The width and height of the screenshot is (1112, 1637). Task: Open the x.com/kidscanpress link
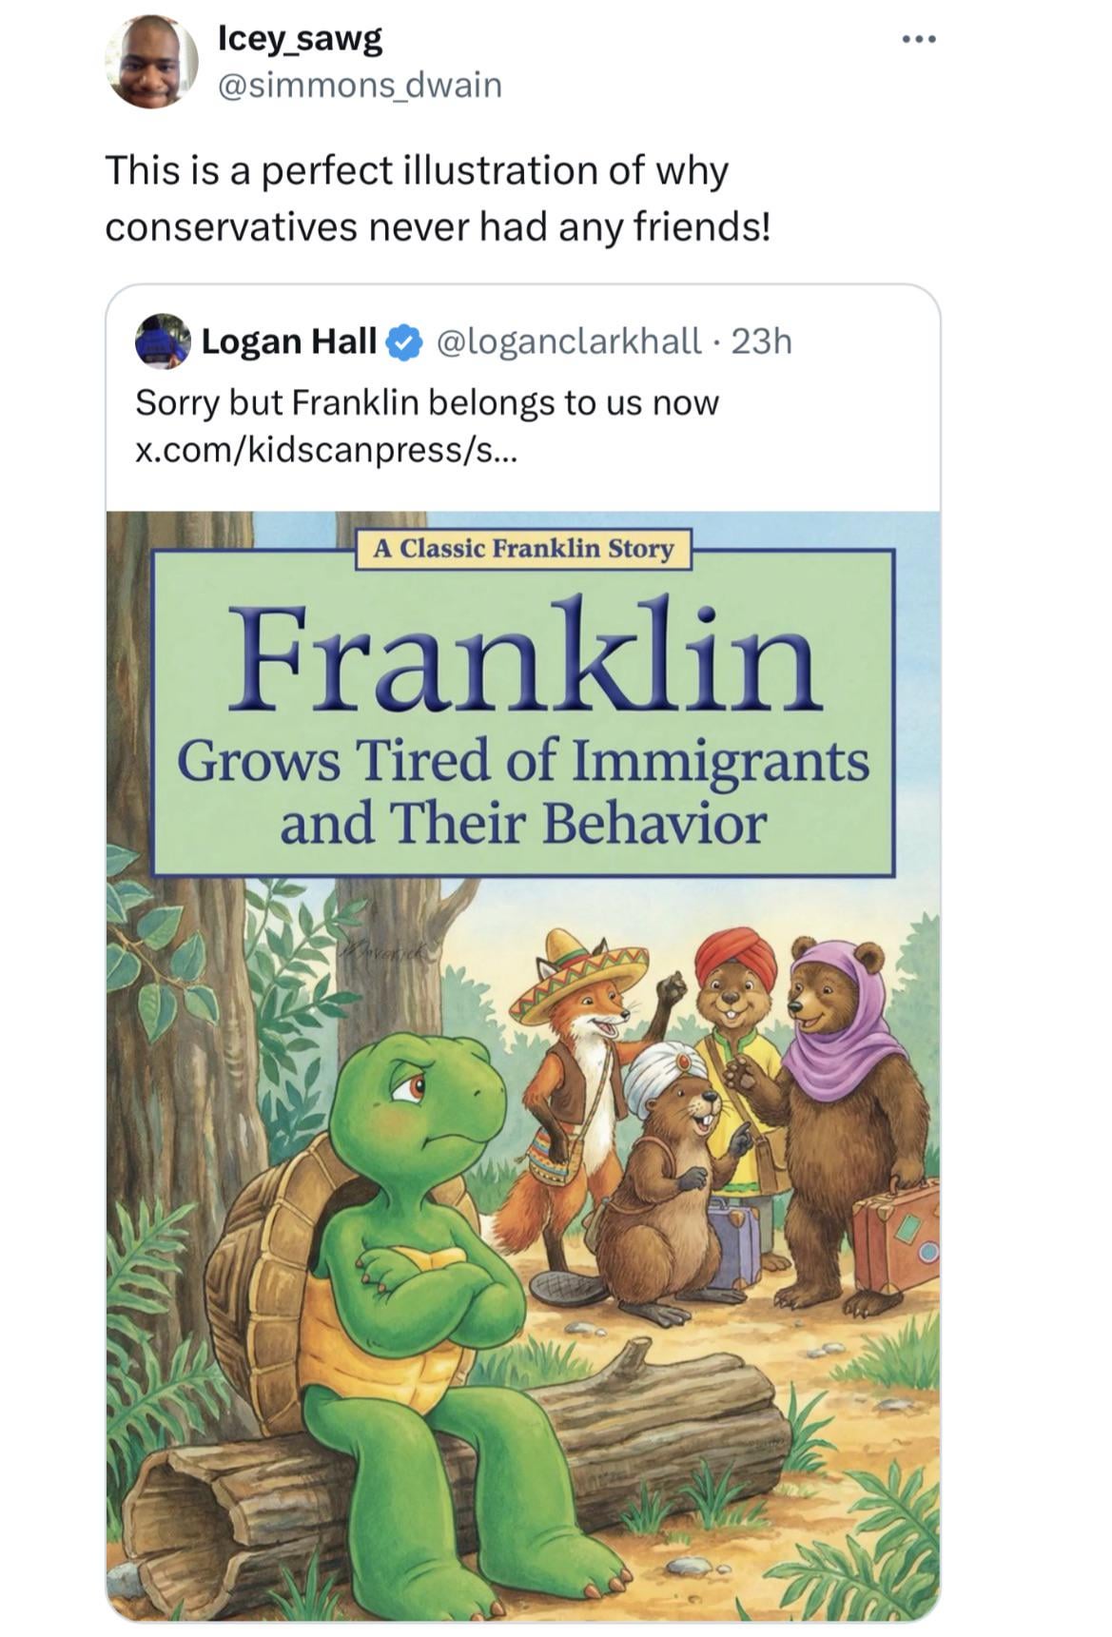pos(327,451)
